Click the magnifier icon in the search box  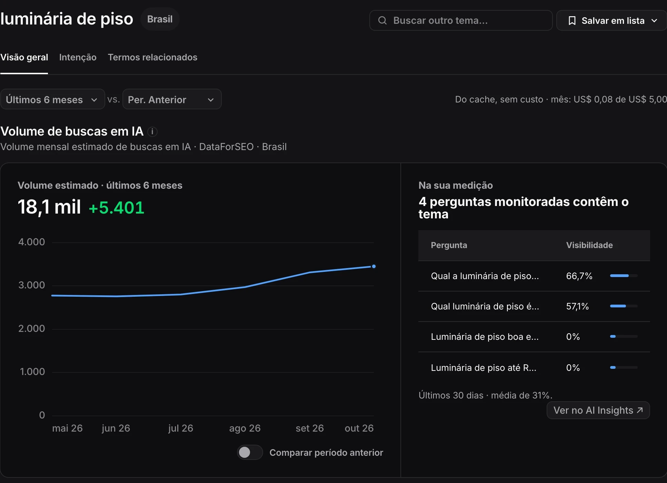[382, 20]
